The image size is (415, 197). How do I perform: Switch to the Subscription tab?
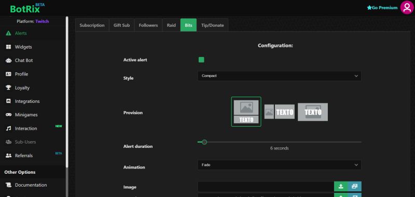pyautogui.click(x=92, y=25)
